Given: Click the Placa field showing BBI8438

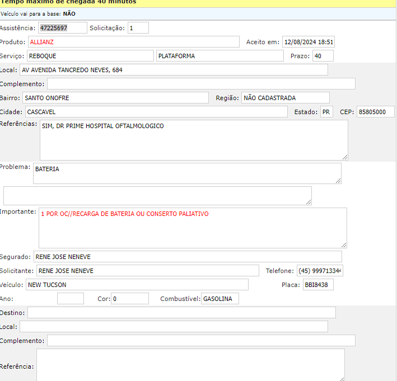Looking at the screenshot, I should click(317, 285).
